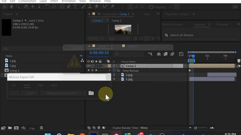Viewport: 241px width, 135px height.
Task: Switch to Character panel tab
Action: (222, 24)
